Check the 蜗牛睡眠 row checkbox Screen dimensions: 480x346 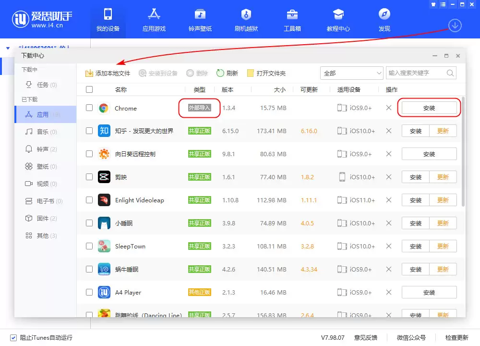[89, 270]
